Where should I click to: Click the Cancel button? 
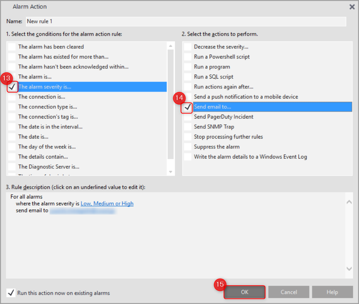click(x=289, y=292)
